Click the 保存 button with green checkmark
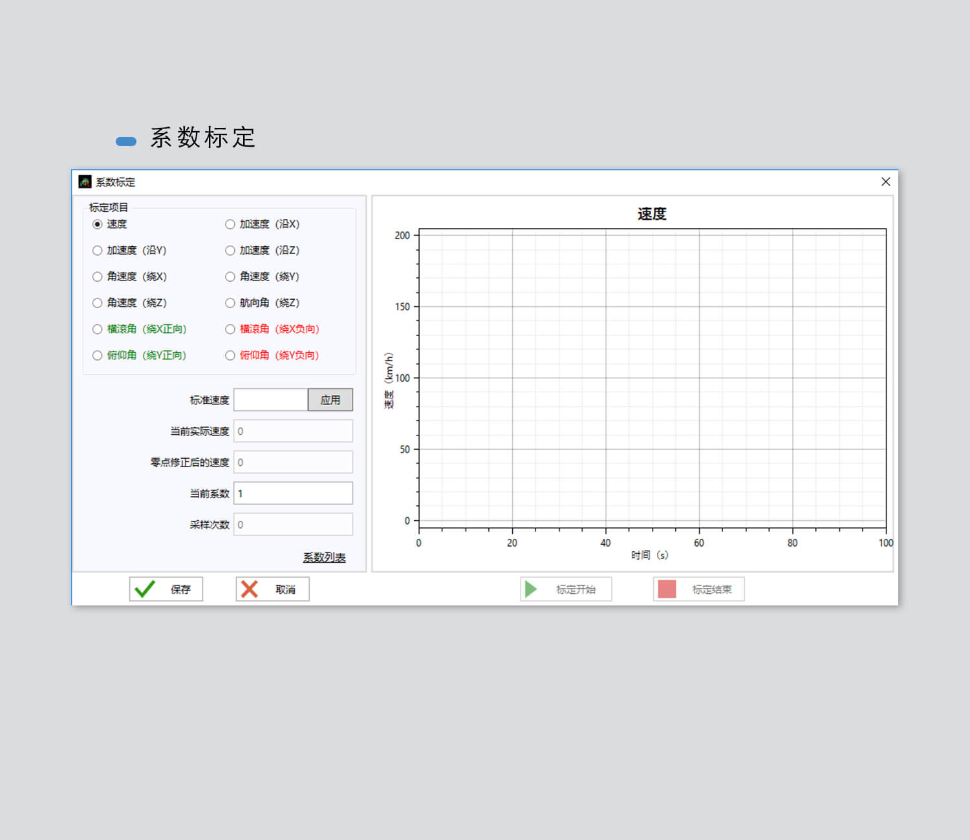The width and height of the screenshot is (970, 840). pos(166,589)
